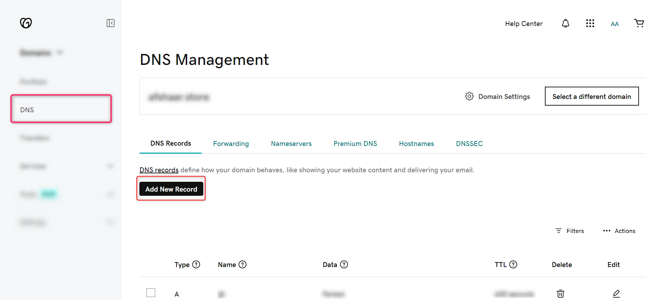Viewport: 646px width, 300px height.
Task: Open the DNS records help link
Action: (159, 170)
